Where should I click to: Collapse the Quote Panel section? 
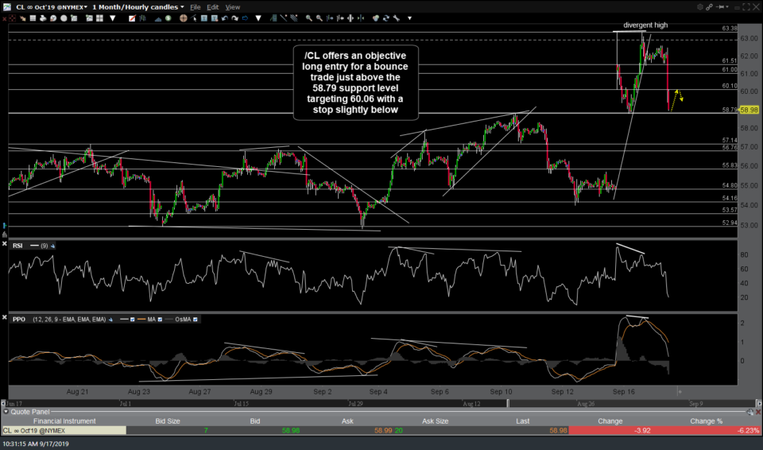click(6, 412)
